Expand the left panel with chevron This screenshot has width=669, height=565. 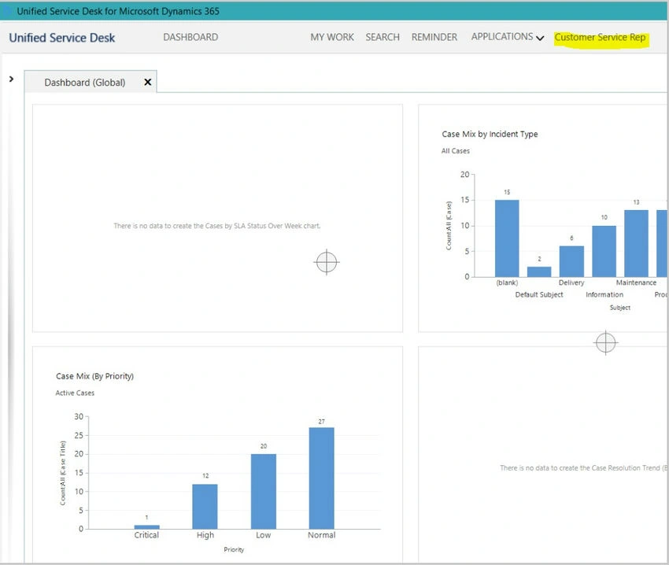click(x=12, y=79)
